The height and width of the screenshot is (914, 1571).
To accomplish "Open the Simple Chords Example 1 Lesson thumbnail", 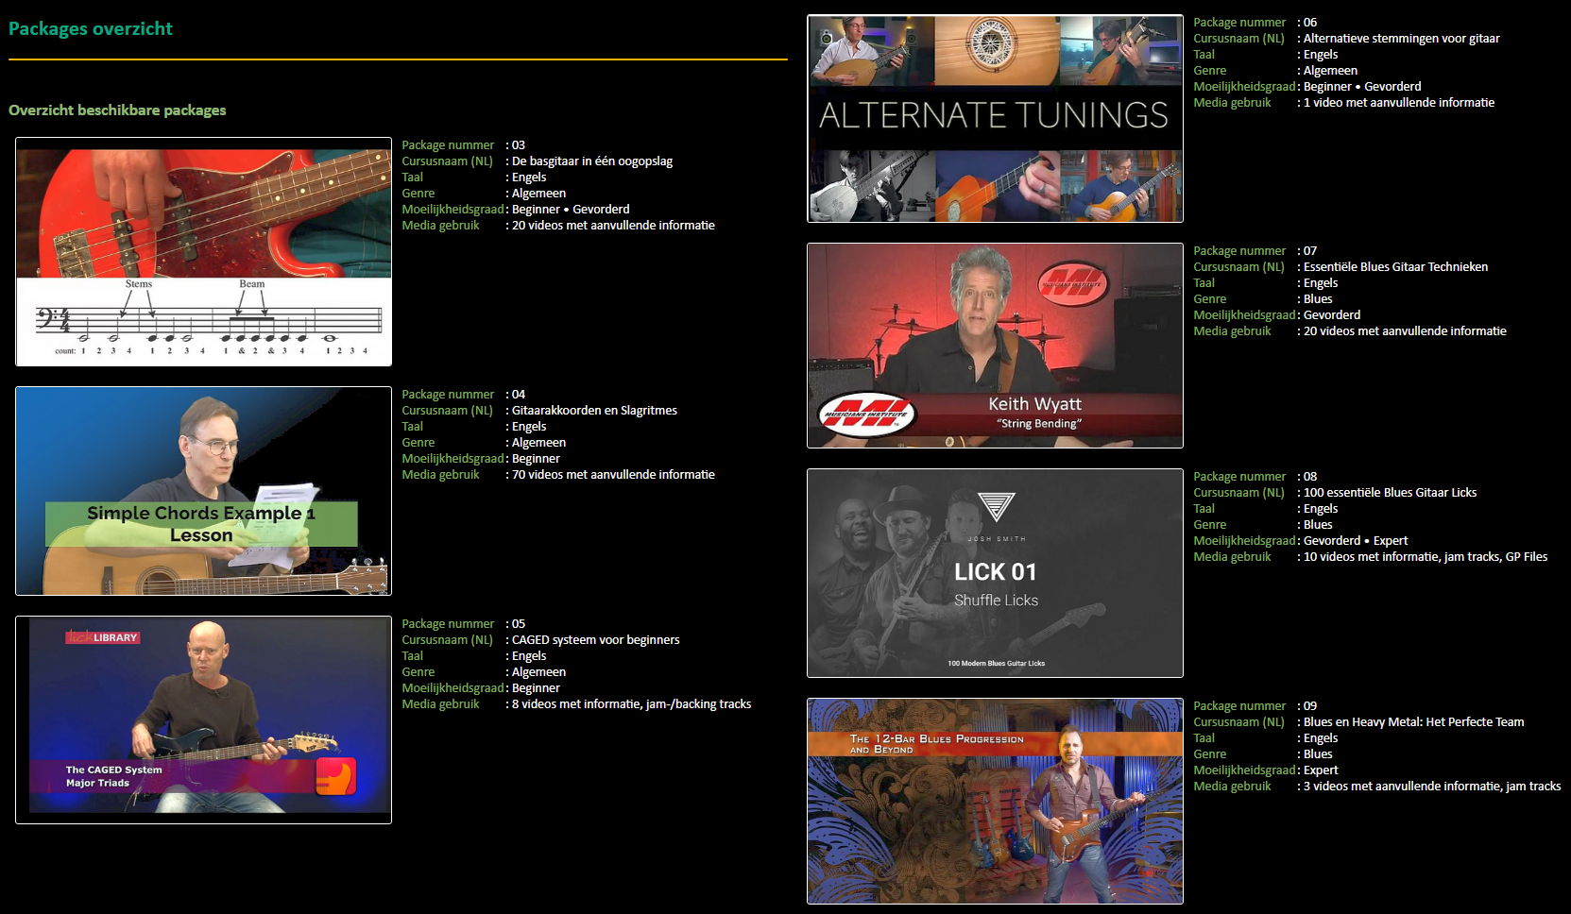I will (203, 491).
